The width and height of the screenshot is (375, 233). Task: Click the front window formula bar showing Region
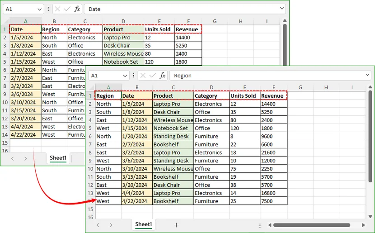point(270,76)
